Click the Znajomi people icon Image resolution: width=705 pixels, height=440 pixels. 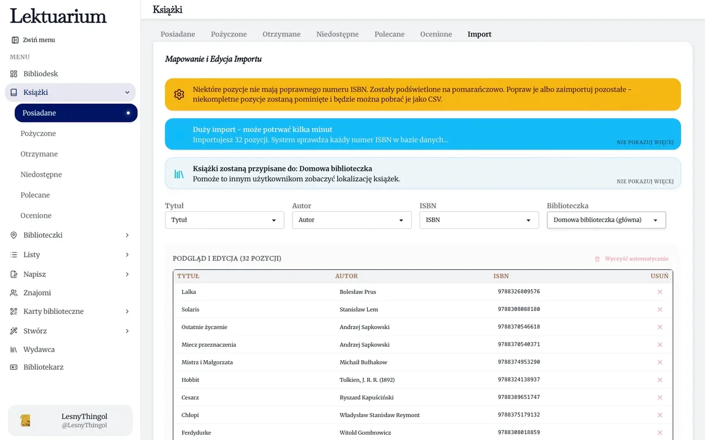point(14,293)
